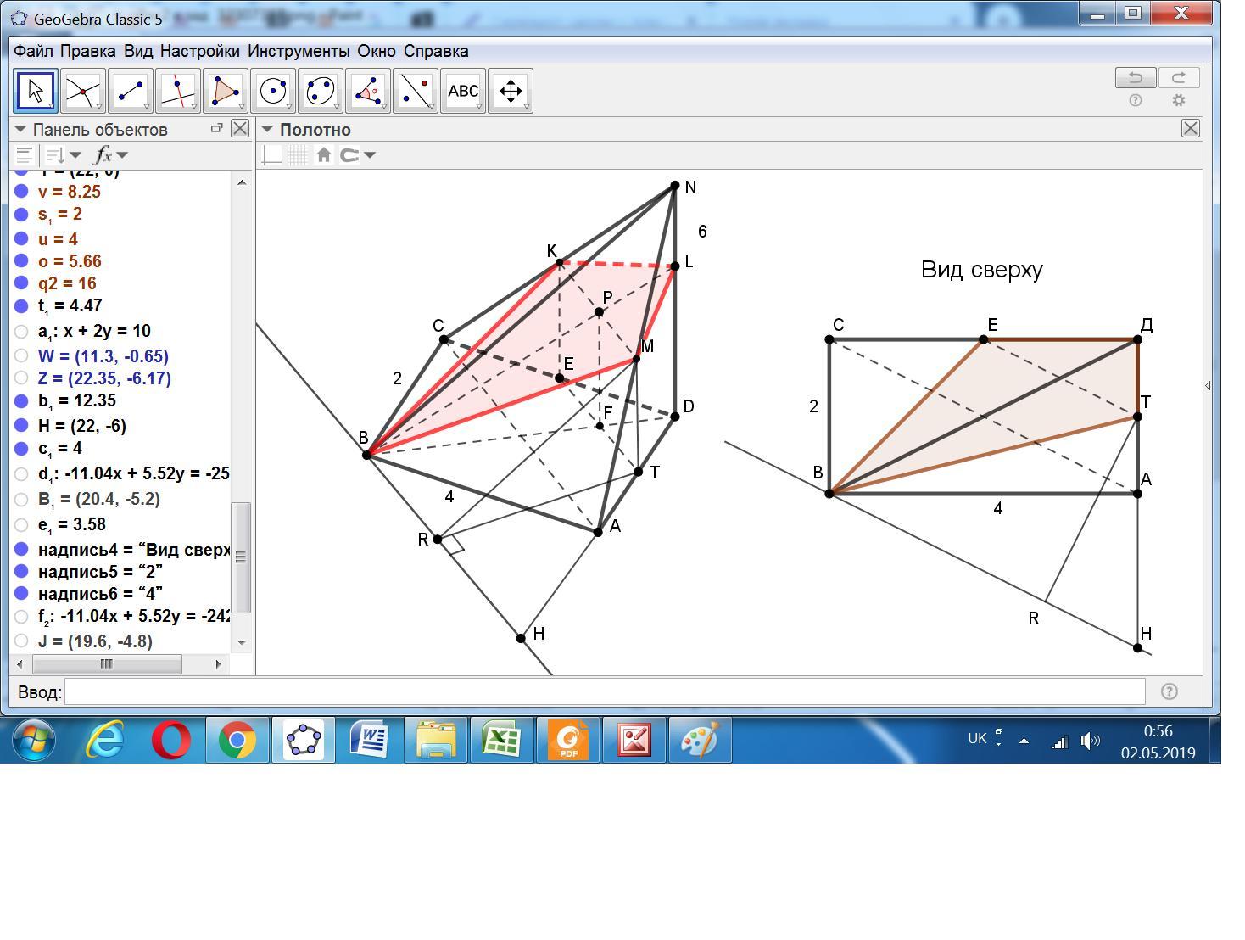Click the Ввод input field
The width and height of the screenshot is (1245, 940).
[x=604, y=691]
